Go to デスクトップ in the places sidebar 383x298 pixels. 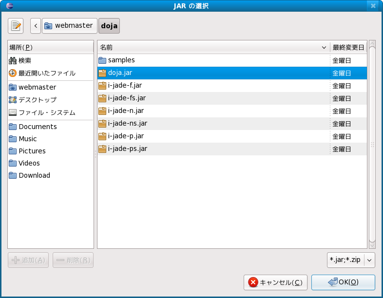click(x=38, y=100)
